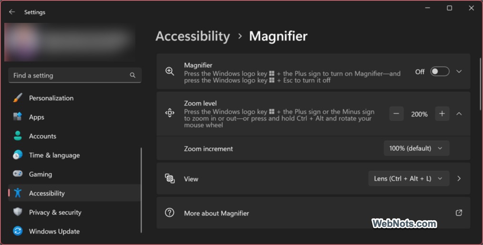Screen dimensions: 483x245
Task: Click the question mark help icon
Action: (x=169, y=213)
